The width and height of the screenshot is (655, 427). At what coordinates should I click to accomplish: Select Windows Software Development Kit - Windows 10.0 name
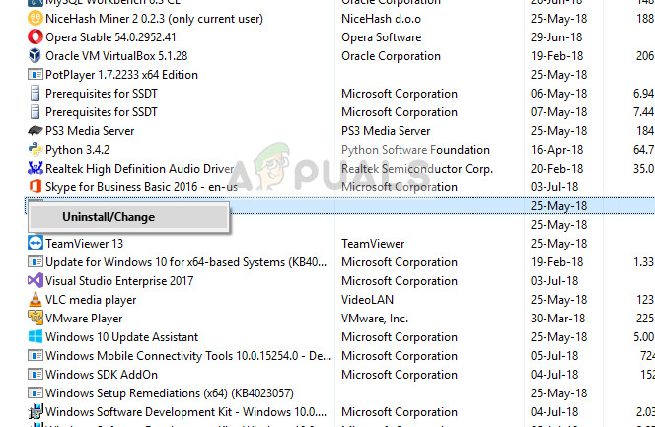(185, 412)
